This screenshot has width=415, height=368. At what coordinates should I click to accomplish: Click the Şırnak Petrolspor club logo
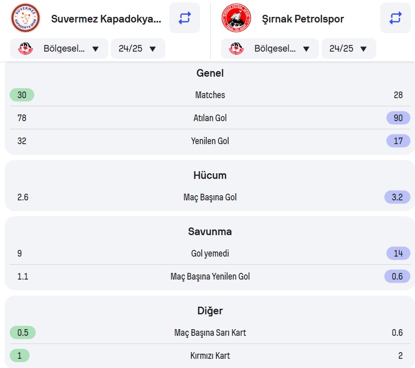pyautogui.click(x=236, y=18)
